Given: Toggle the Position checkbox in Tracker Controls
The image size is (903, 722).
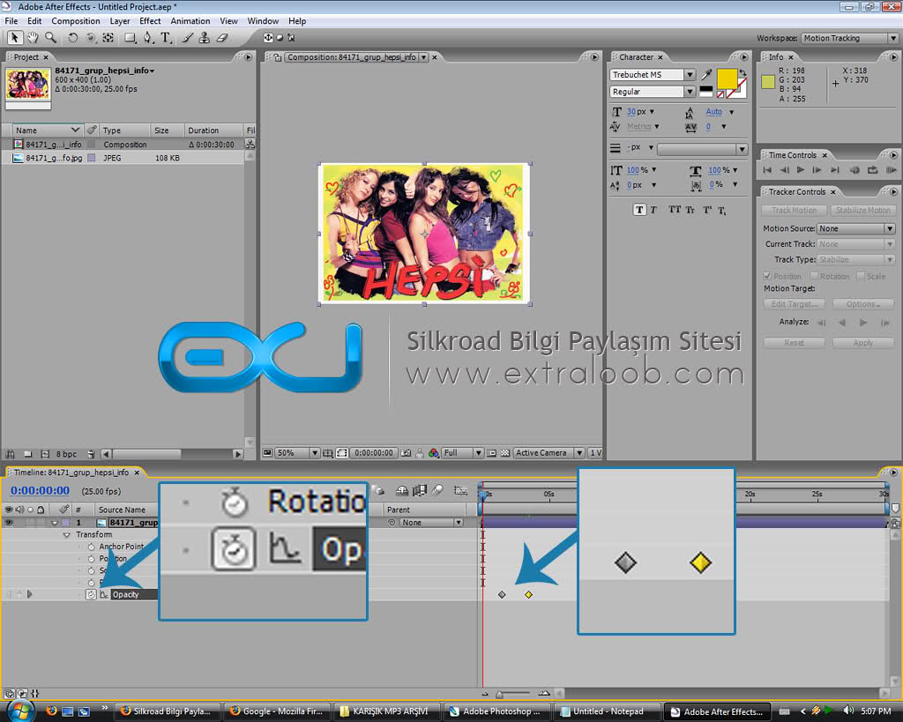Looking at the screenshot, I should tap(768, 276).
